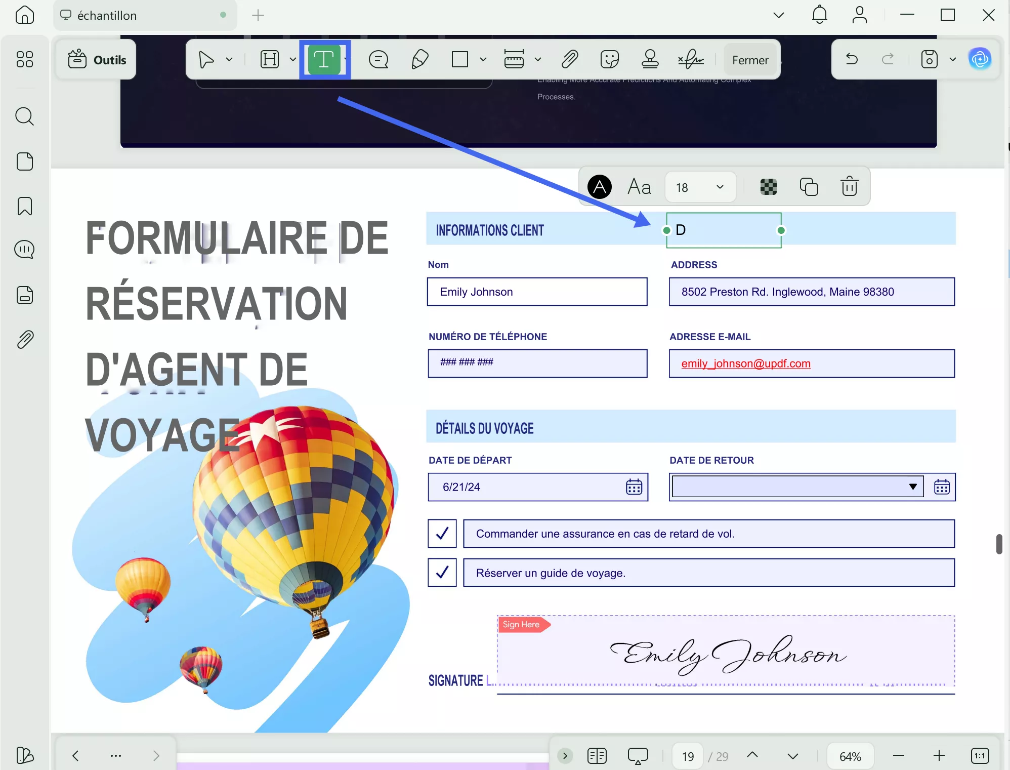The width and height of the screenshot is (1010, 770).
Task: Toggle the transparent background checkerboard option
Action: 768,186
